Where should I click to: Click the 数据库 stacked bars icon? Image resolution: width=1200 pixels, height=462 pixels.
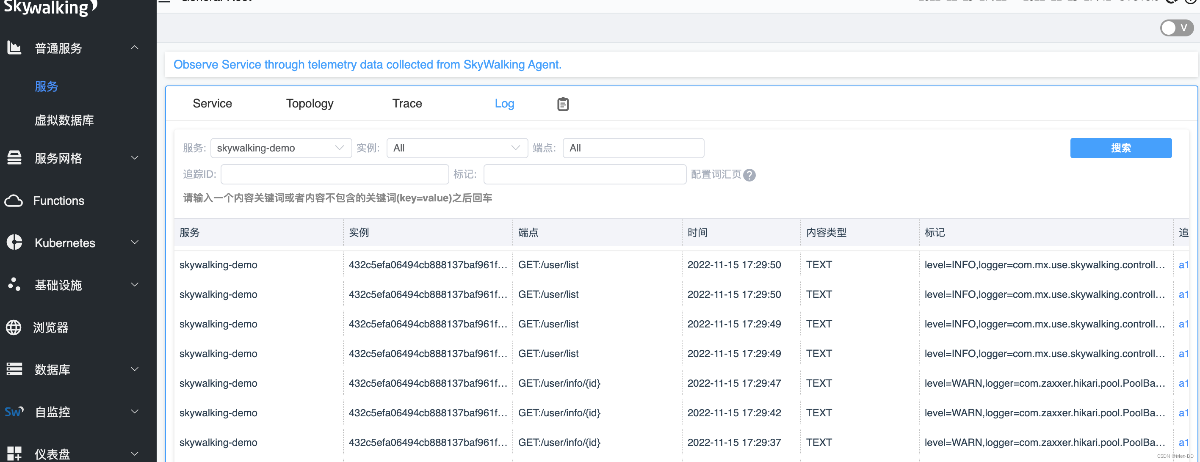pyautogui.click(x=14, y=369)
